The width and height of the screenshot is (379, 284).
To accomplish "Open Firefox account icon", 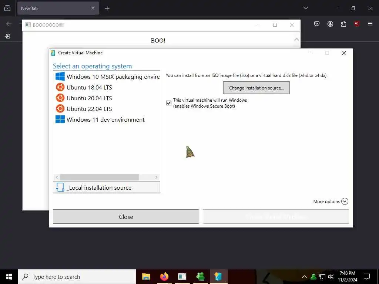I will [330, 24].
